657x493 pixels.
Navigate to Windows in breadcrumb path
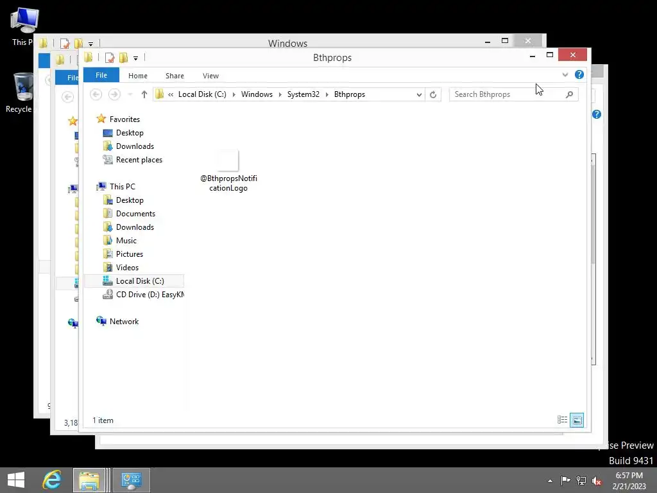257,94
